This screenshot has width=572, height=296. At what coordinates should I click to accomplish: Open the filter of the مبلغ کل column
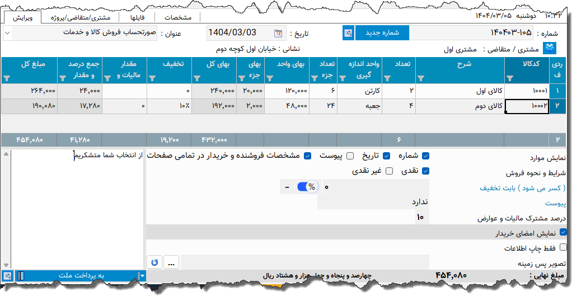(x=7, y=78)
